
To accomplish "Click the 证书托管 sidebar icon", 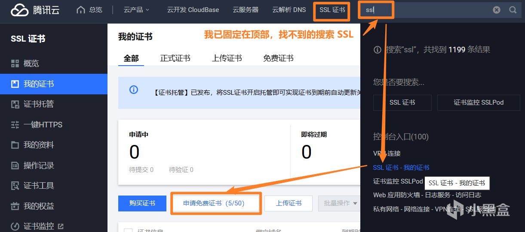I will 15,104.
